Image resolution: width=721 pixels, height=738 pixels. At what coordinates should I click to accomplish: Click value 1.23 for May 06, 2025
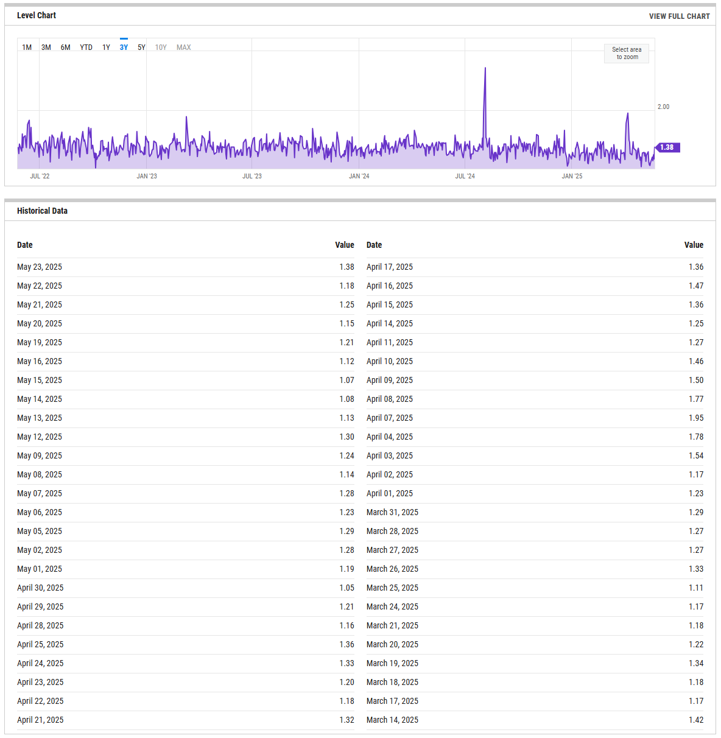pyautogui.click(x=347, y=512)
